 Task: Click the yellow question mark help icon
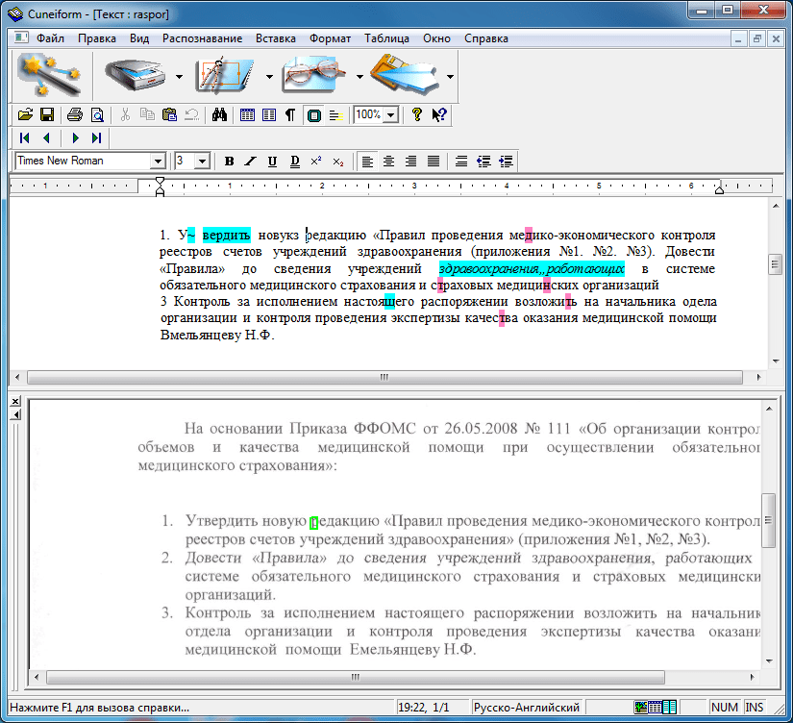point(417,114)
